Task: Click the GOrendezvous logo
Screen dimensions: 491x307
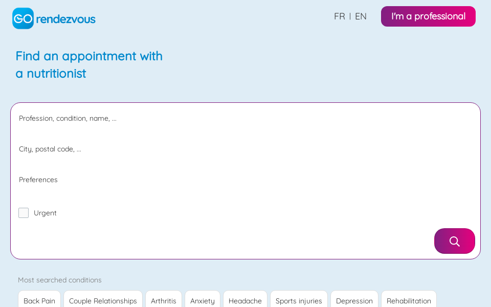Action: pyautogui.click(x=54, y=18)
